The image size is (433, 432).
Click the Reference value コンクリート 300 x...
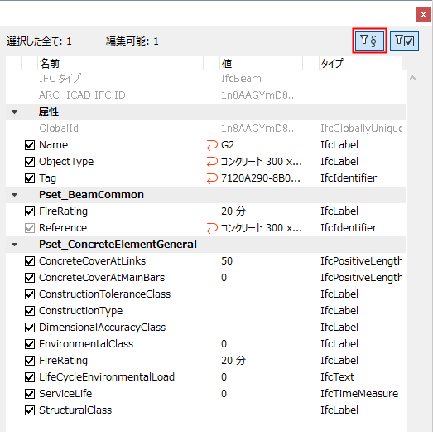tap(262, 228)
